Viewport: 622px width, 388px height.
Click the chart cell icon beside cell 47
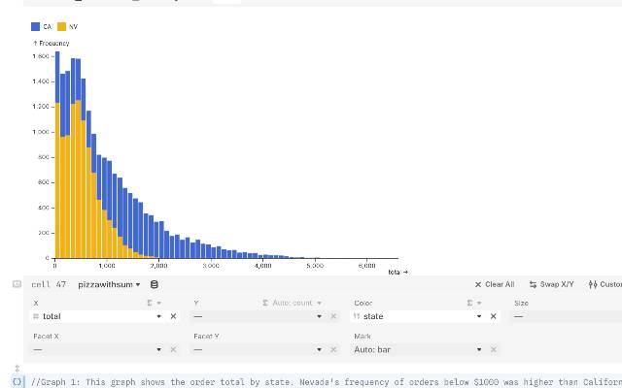point(17,284)
